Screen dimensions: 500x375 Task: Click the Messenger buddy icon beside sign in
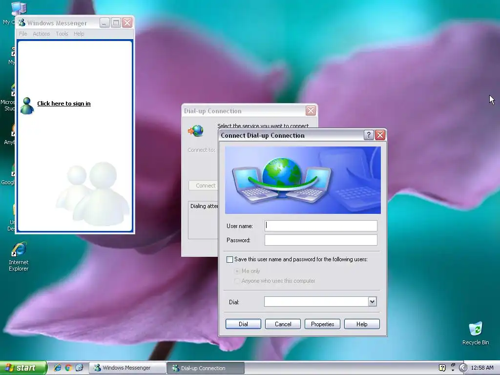(27, 106)
